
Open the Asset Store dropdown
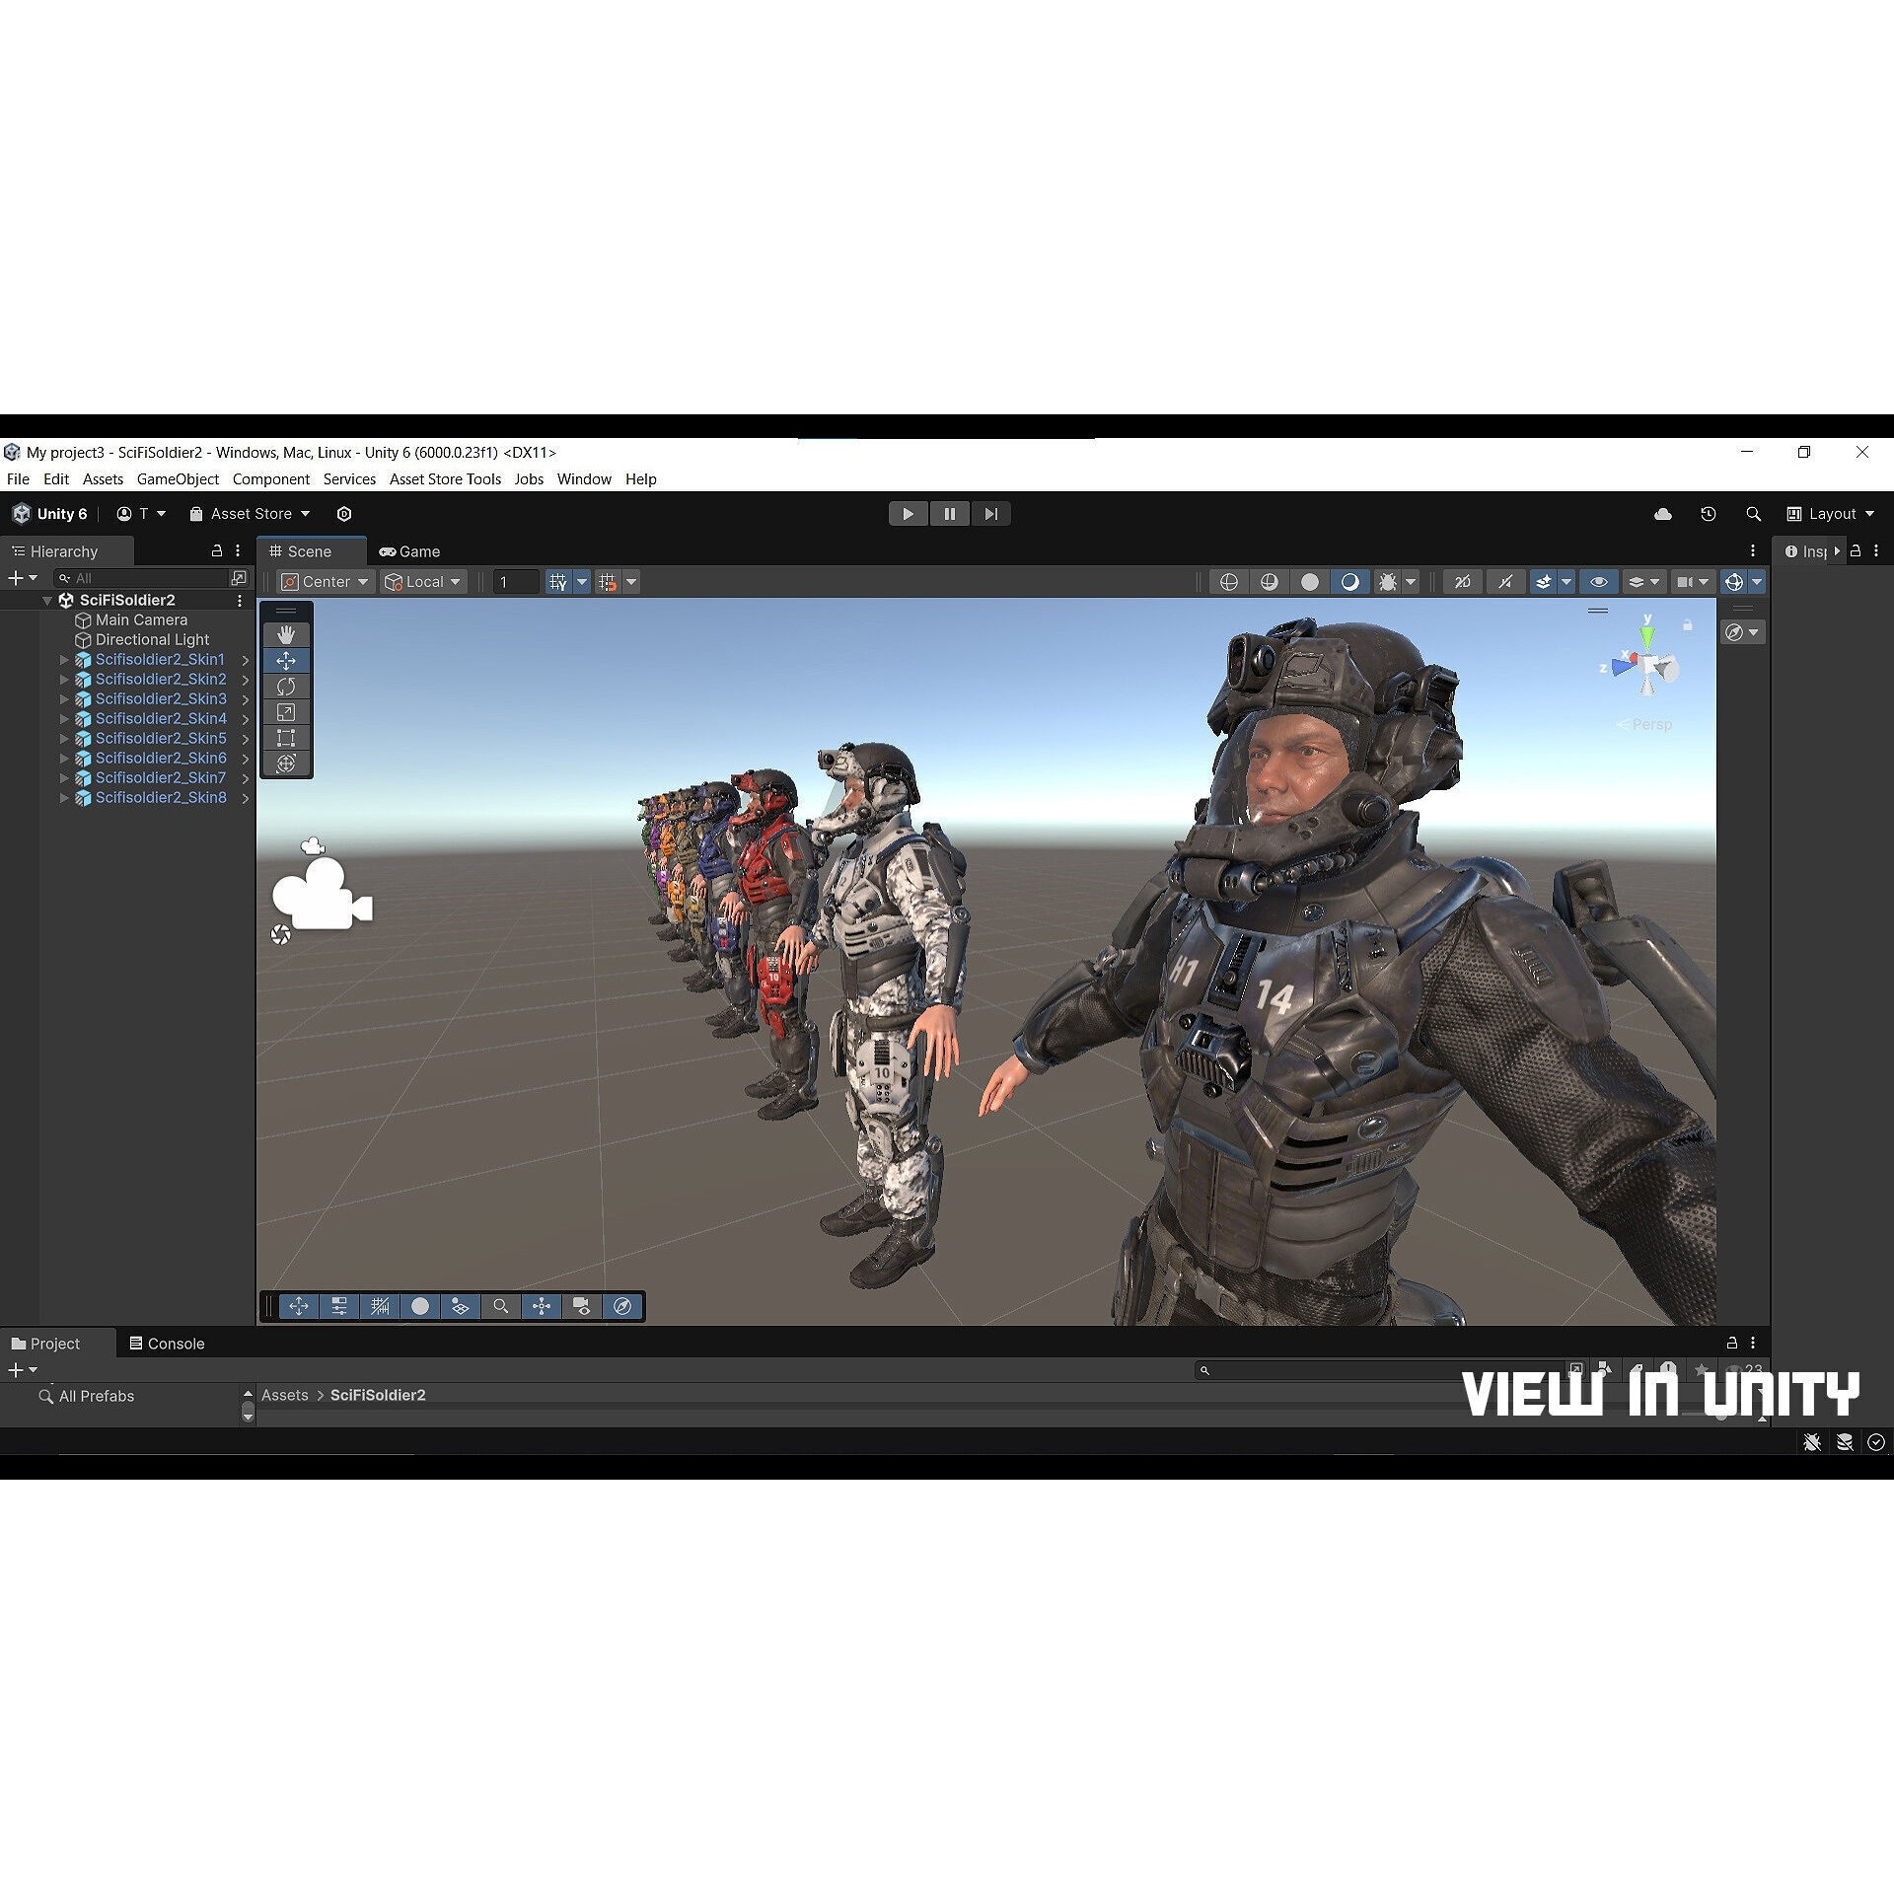[x=250, y=514]
